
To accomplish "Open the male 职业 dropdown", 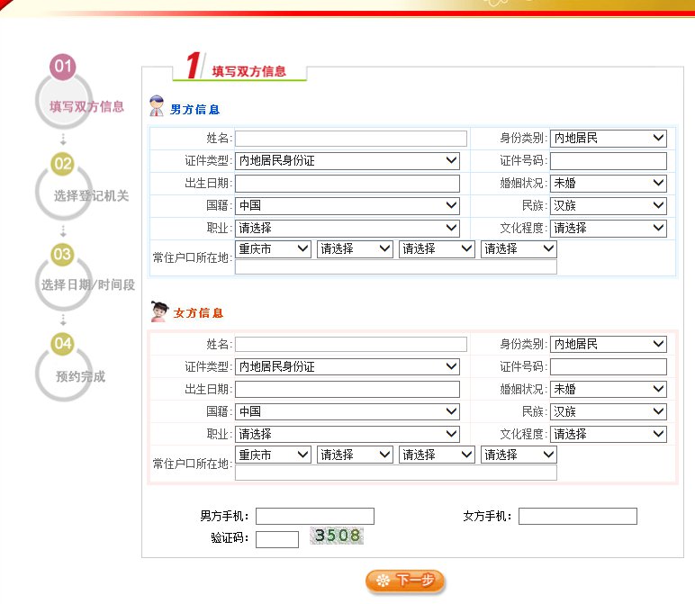I will point(347,228).
